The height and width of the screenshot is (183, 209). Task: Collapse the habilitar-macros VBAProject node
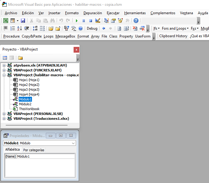coord(4,75)
